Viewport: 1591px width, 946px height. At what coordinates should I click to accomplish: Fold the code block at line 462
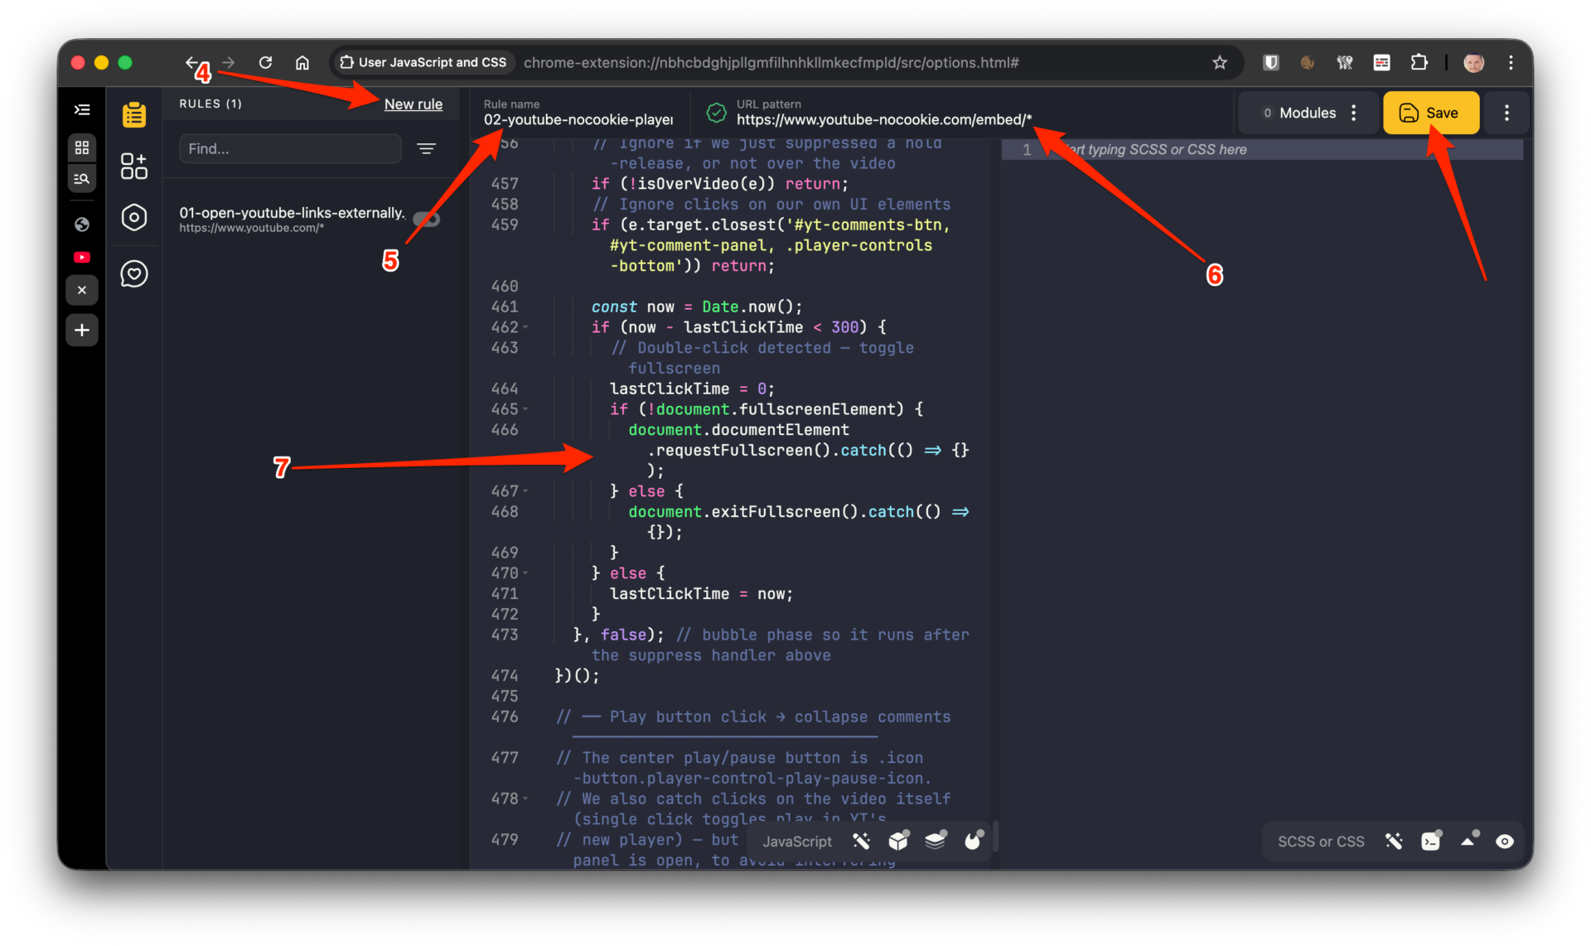pos(525,328)
